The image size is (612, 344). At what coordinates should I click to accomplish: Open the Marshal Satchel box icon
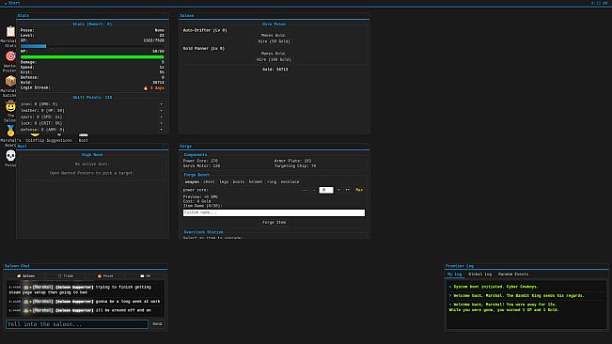10,81
